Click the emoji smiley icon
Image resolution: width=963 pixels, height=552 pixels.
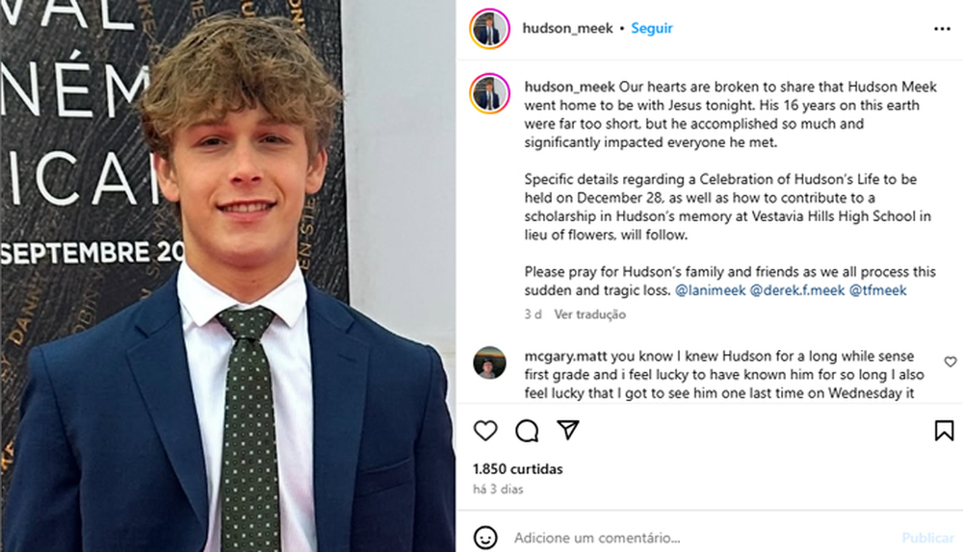point(486,537)
